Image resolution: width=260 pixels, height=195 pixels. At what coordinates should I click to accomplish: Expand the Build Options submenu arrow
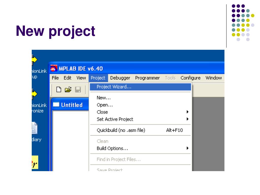click(188, 148)
